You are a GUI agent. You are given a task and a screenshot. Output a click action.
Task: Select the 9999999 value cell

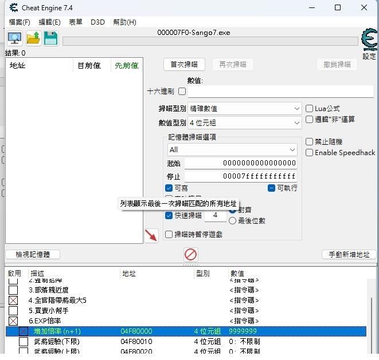pyautogui.click(x=243, y=331)
